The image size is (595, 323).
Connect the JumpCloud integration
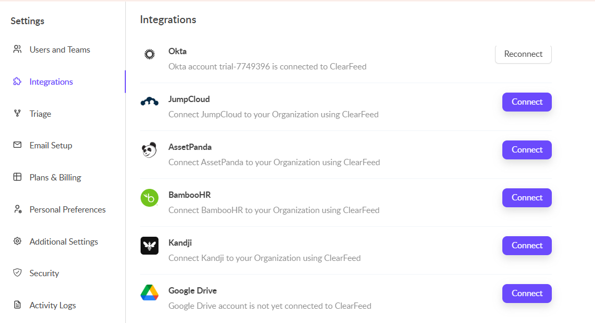(x=527, y=102)
